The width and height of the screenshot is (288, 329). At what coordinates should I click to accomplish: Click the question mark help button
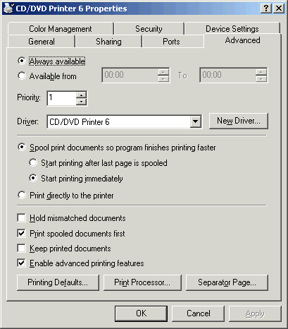tap(266, 8)
